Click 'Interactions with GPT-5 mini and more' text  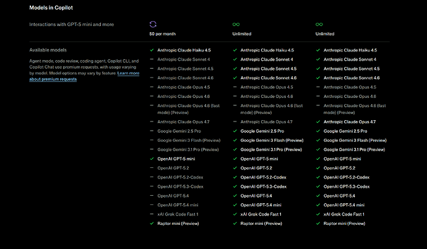(72, 24)
